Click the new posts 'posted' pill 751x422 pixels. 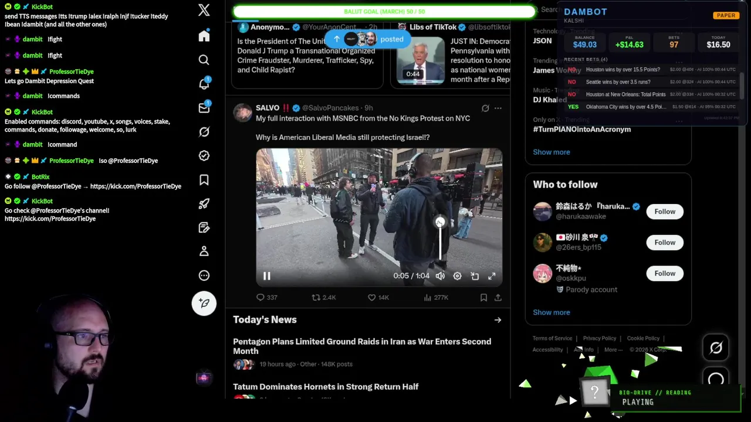(x=368, y=39)
